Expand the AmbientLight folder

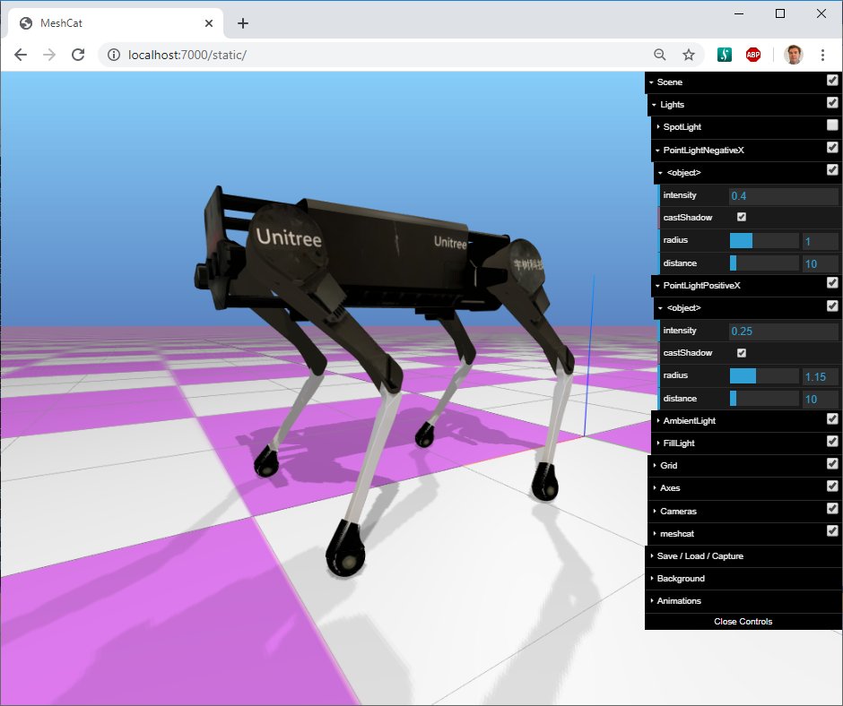click(x=689, y=420)
